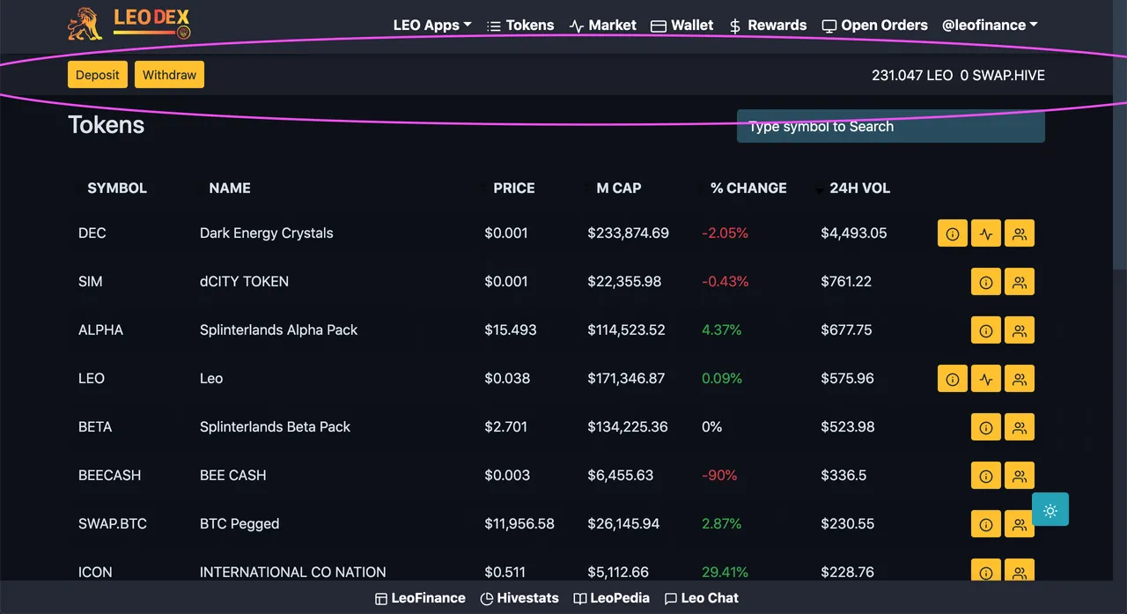Select the LEO symbol in the table
The width and height of the screenshot is (1127, 614).
(92, 379)
